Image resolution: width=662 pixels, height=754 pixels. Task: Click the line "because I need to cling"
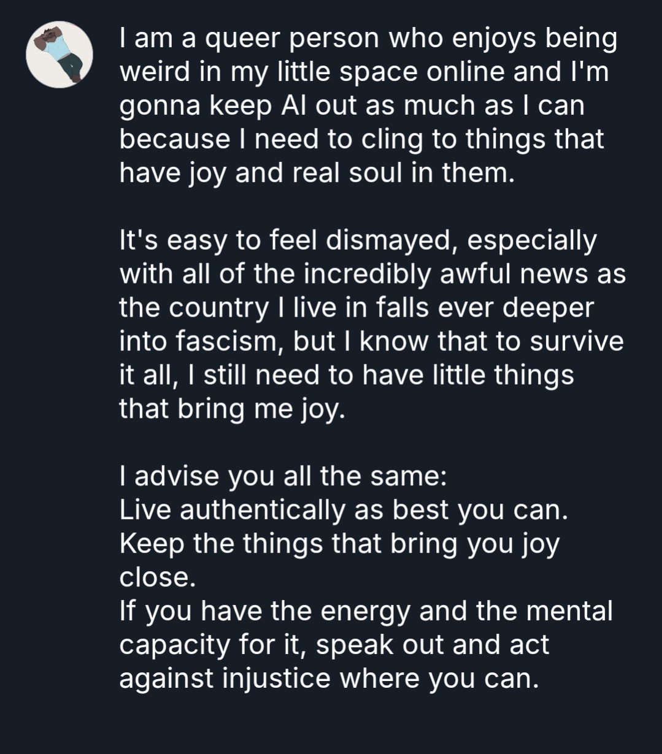(x=361, y=139)
